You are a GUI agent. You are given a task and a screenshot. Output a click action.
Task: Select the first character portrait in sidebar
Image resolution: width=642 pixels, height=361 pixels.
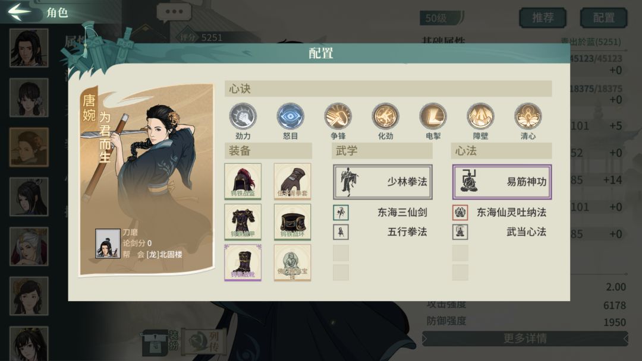[29, 48]
